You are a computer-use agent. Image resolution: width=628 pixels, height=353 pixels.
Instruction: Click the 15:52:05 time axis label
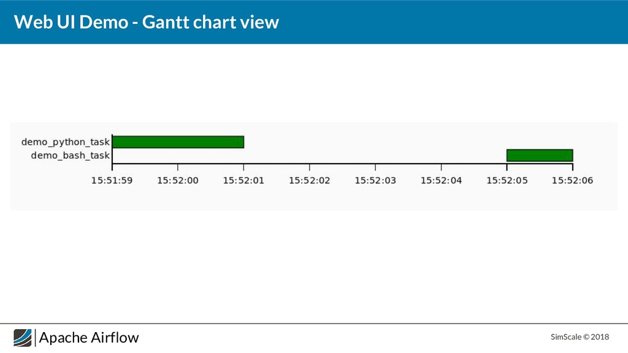tap(507, 181)
